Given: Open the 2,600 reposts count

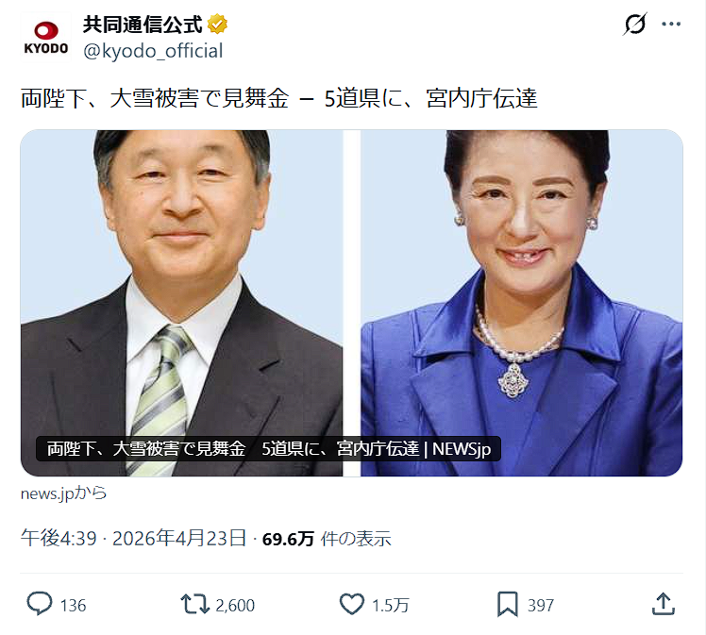Looking at the screenshot, I should 235,606.
